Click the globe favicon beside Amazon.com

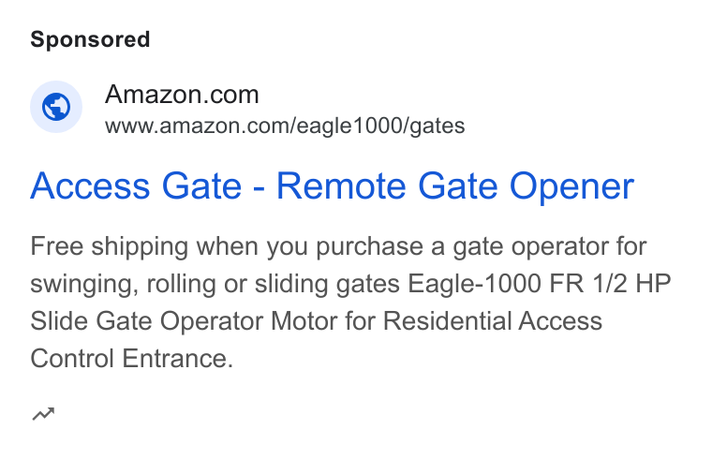[x=56, y=107]
